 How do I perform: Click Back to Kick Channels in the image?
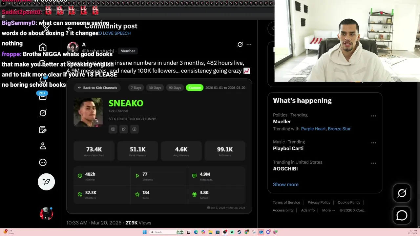97,88
